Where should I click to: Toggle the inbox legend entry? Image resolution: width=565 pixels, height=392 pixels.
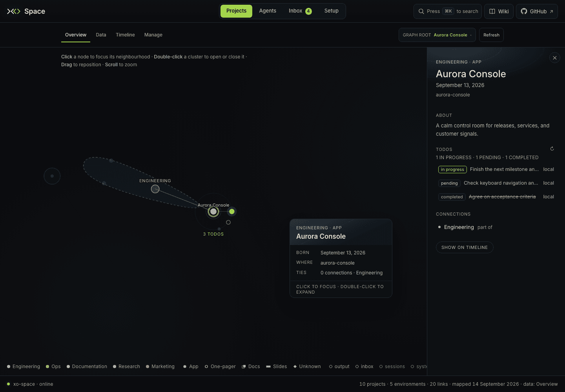(365, 367)
